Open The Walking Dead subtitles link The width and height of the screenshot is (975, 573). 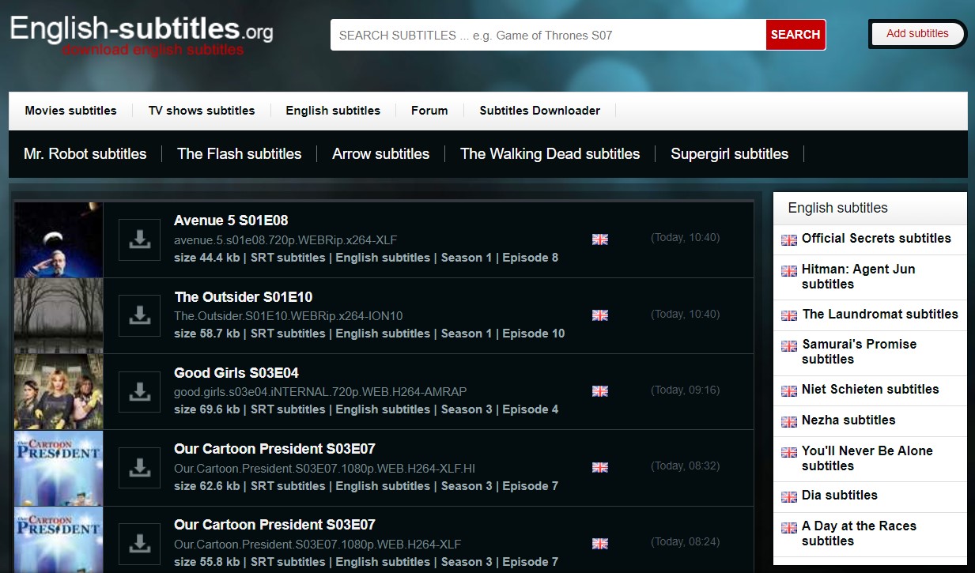[550, 154]
